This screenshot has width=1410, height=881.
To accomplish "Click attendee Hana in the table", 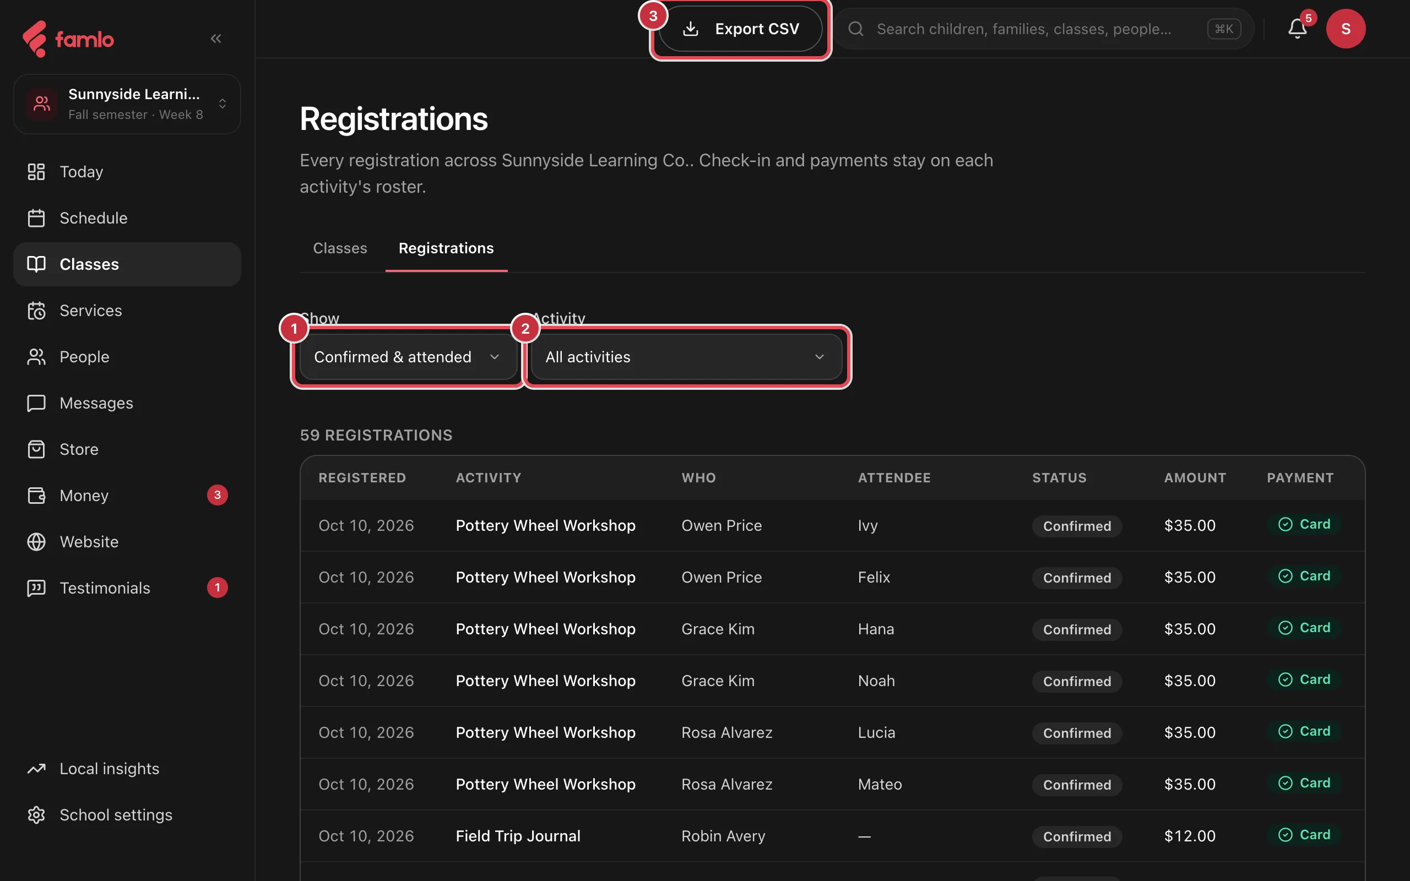I will click(876, 629).
